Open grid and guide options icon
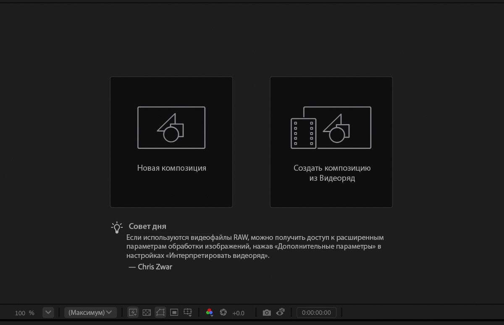This screenshot has width=504, height=325. coord(188,312)
